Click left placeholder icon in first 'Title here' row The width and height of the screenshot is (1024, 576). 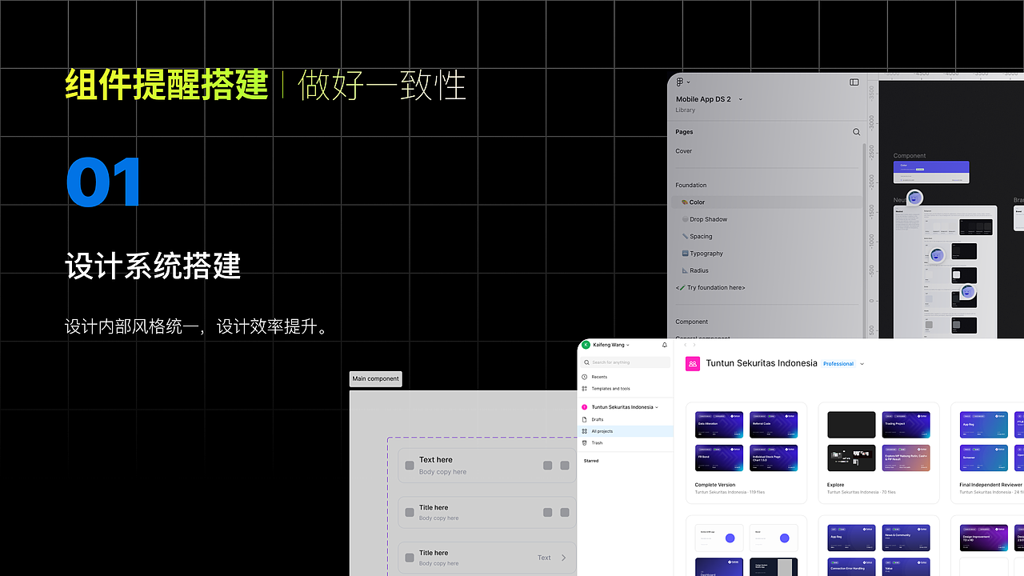(410, 512)
